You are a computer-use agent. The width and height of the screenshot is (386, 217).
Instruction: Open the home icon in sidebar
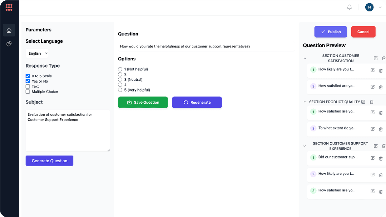(x=9, y=30)
